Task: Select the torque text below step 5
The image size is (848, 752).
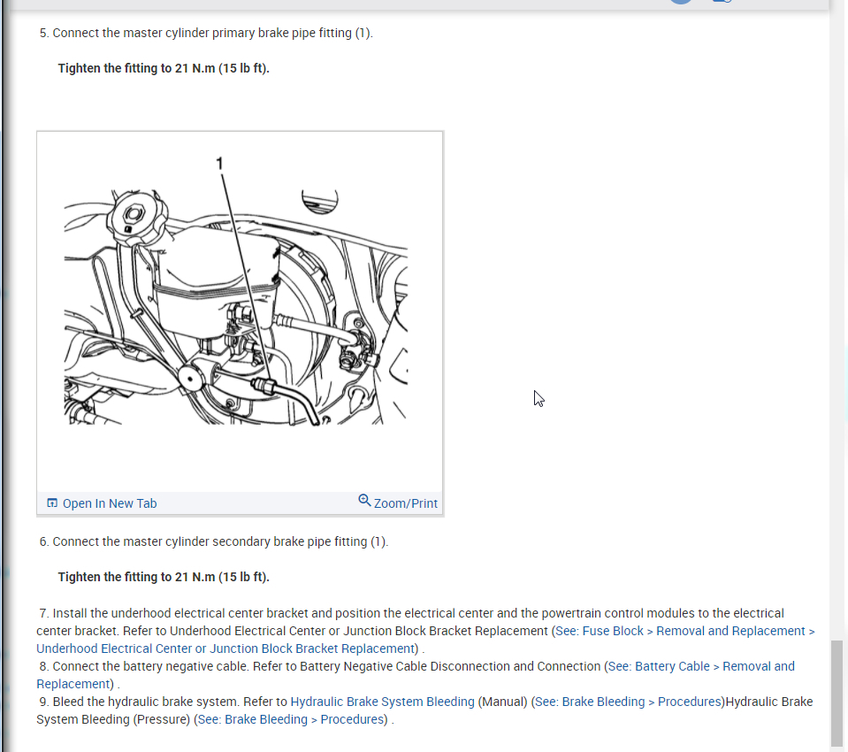Action: [164, 68]
